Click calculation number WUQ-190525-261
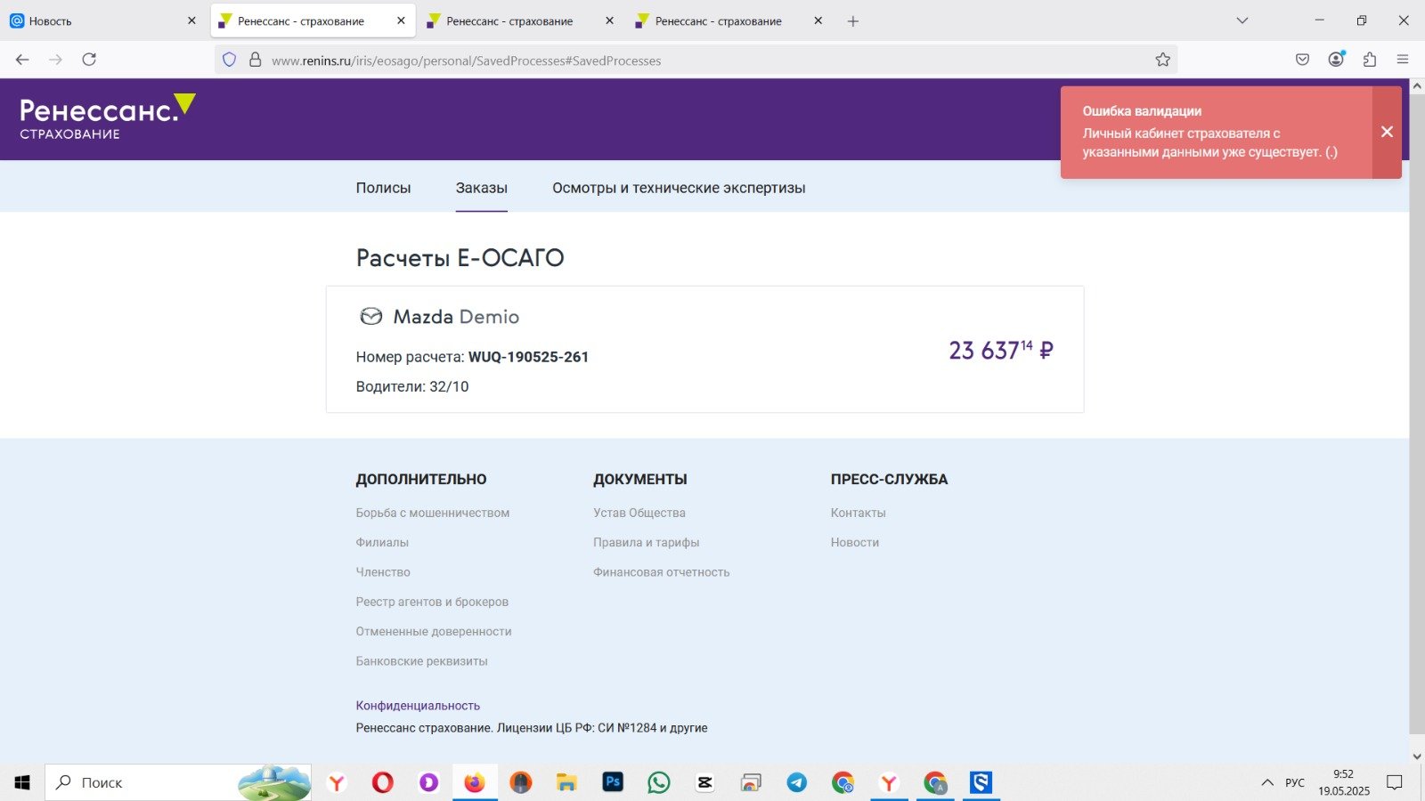The image size is (1425, 801). 528,357
